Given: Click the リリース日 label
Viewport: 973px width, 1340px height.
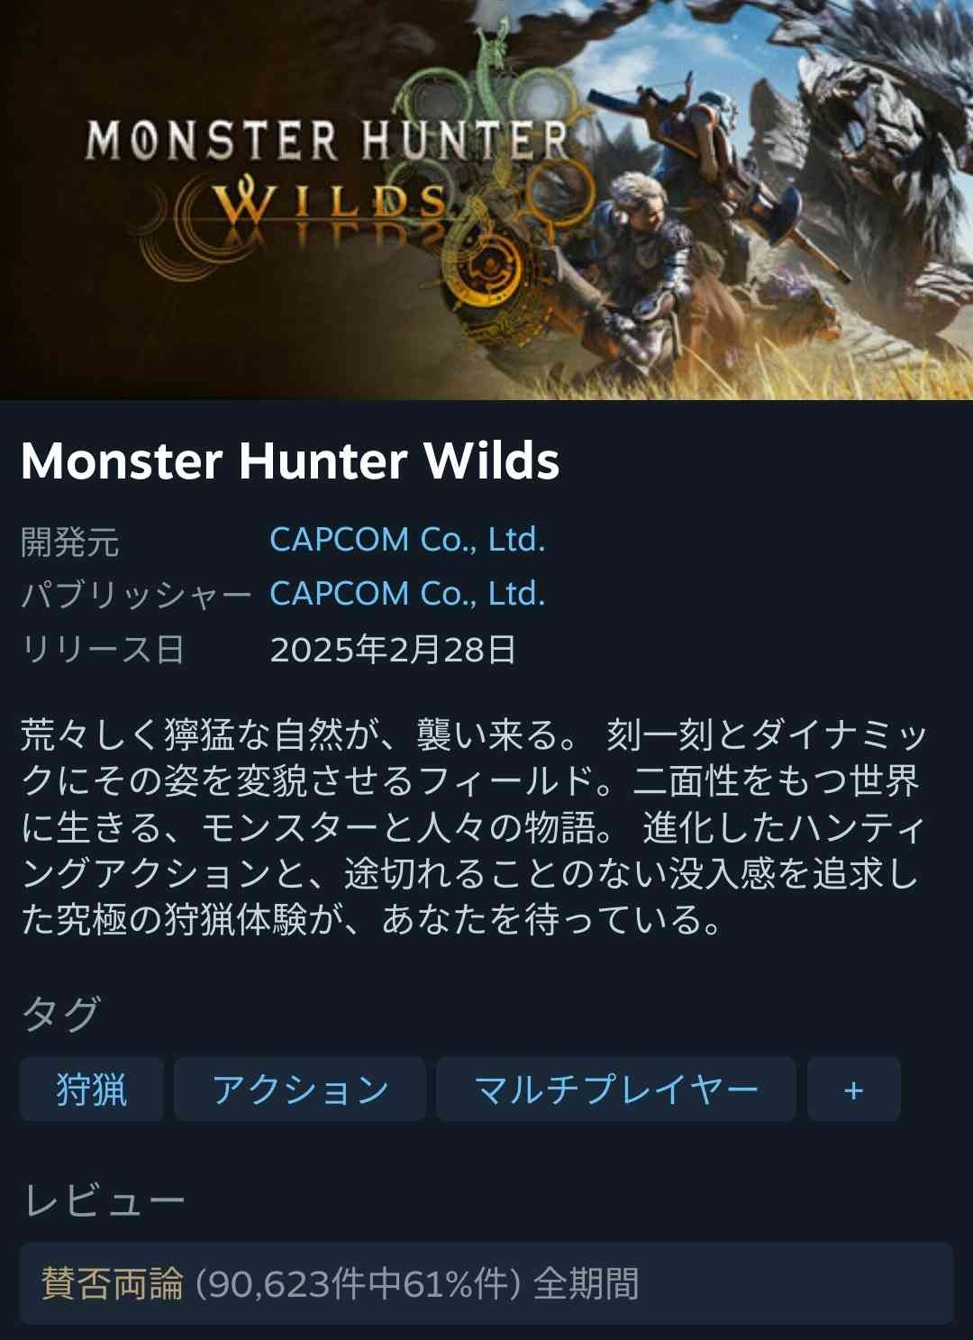Looking at the screenshot, I should click(x=103, y=649).
